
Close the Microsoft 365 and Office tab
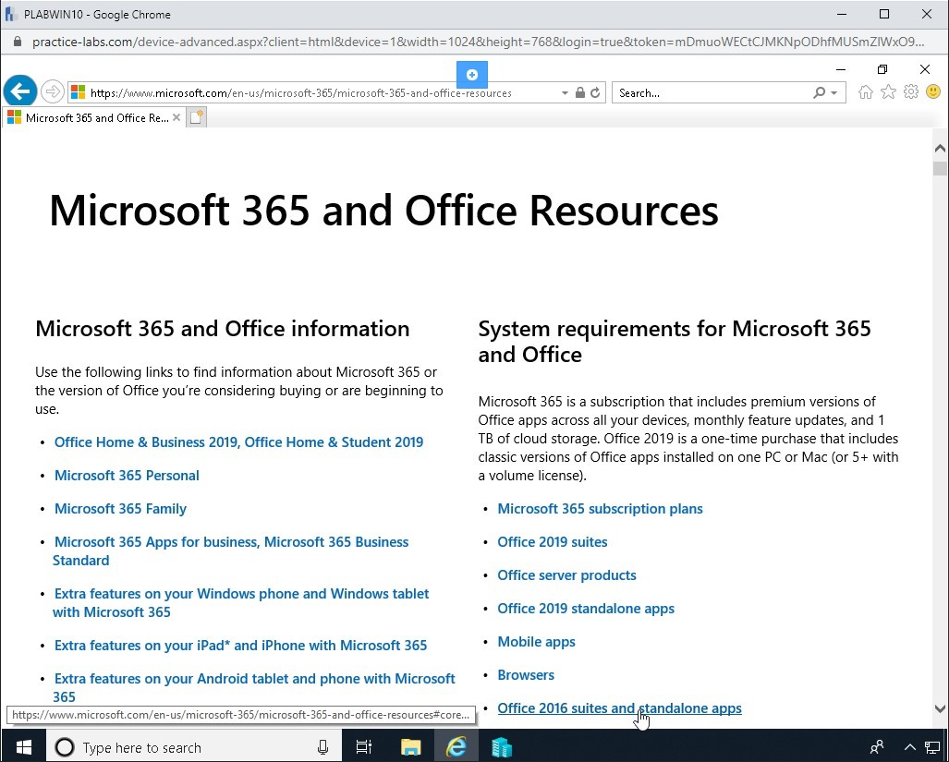tap(176, 117)
